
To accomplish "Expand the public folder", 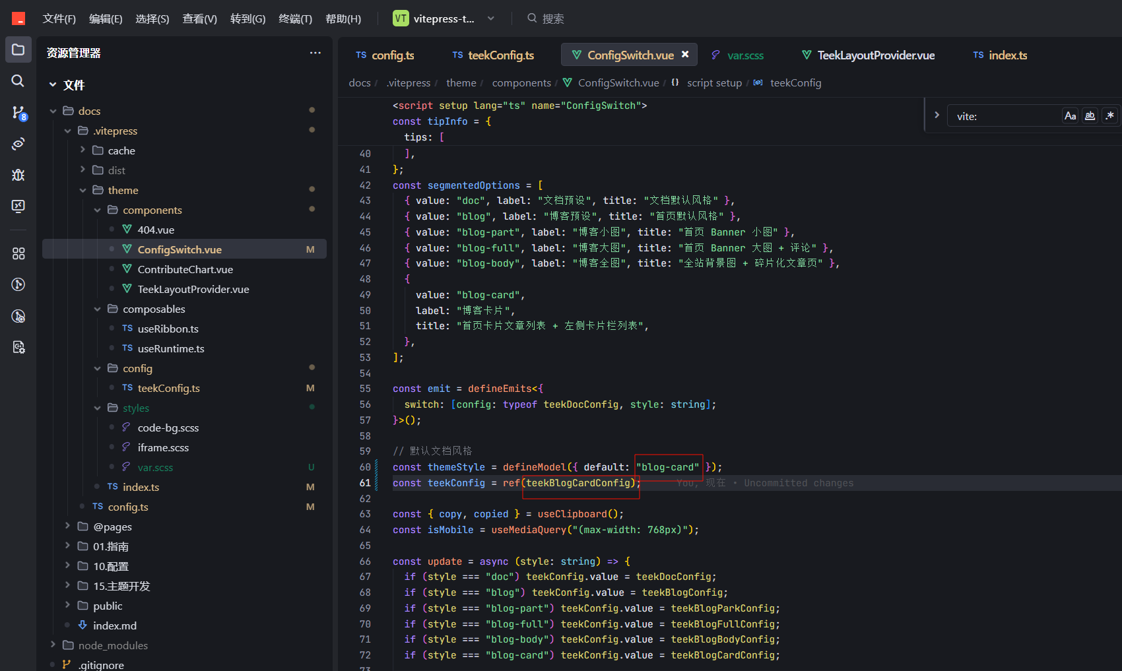I will pyautogui.click(x=67, y=605).
